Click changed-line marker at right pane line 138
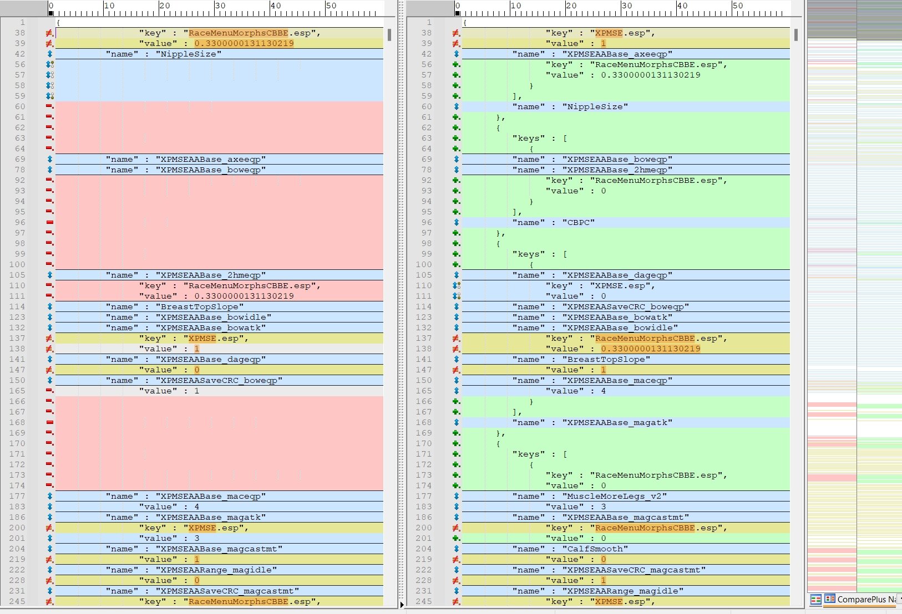The width and height of the screenshot is (902, 614). coord(456,349)
